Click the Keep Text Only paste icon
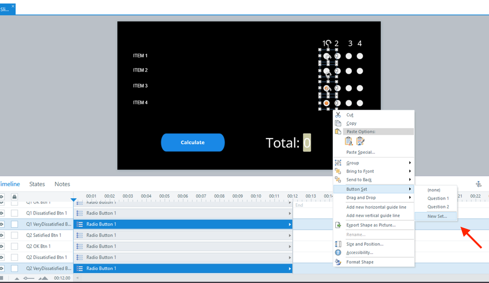This screenshot has width=489, height=283. (349, 141)
